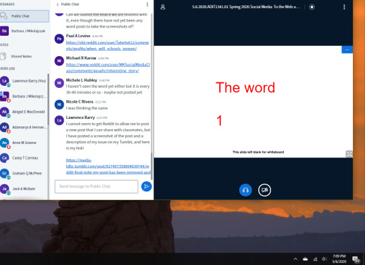Viewport: 365px width, 265px height.
Task: Collapse Public Chat with back chevron
Action: pos(57,4)
